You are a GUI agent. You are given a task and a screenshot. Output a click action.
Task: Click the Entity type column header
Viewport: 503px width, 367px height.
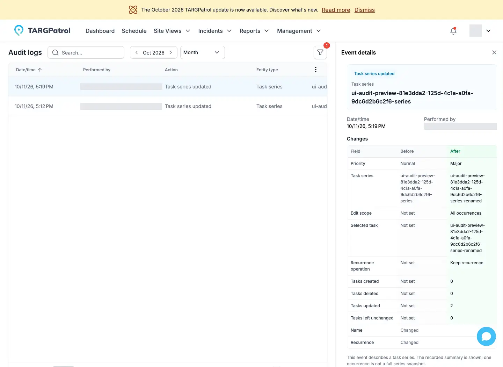click(267, 70)
